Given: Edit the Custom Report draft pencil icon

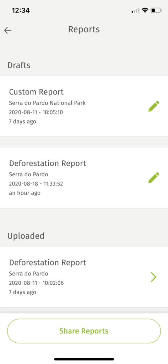Looking at the screenshot, I should pos(153,106).
